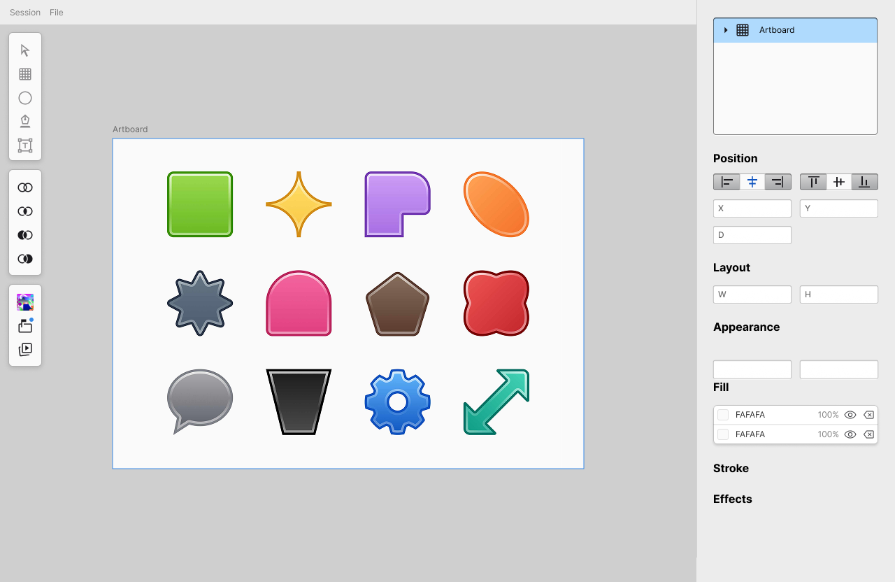Choose the ellipse shape tool
This screenshot has height=582, width=895.
click(25, 98)
